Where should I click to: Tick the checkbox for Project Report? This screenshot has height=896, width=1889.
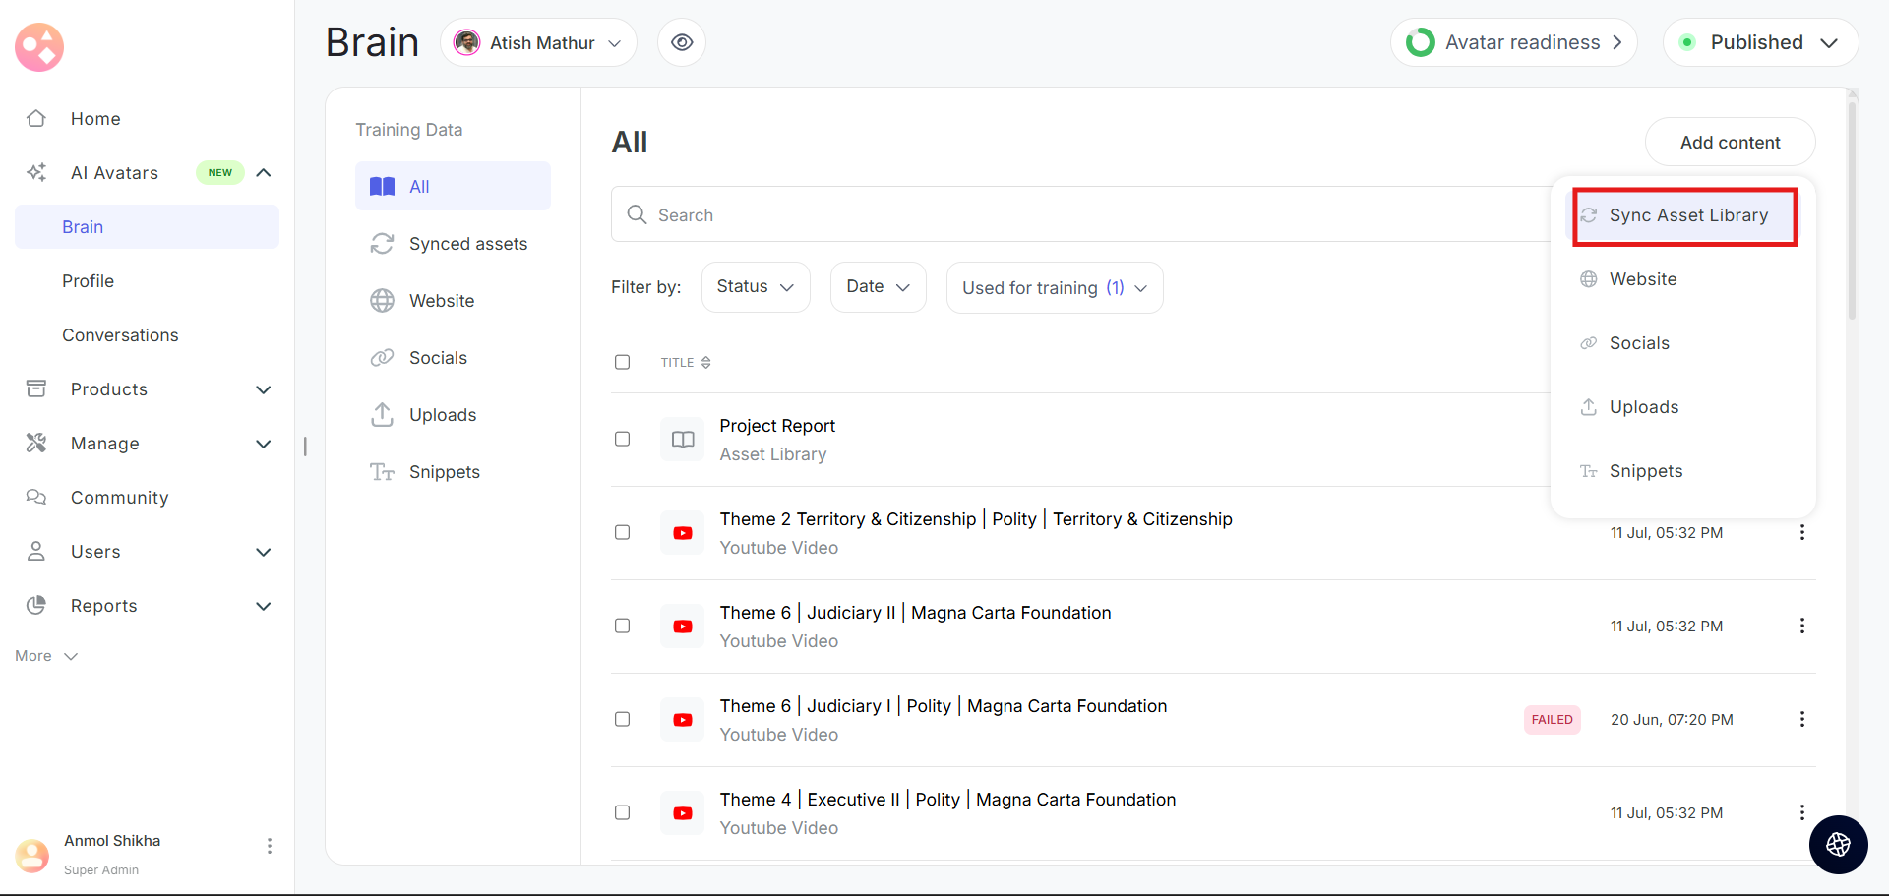pos(622,439)
